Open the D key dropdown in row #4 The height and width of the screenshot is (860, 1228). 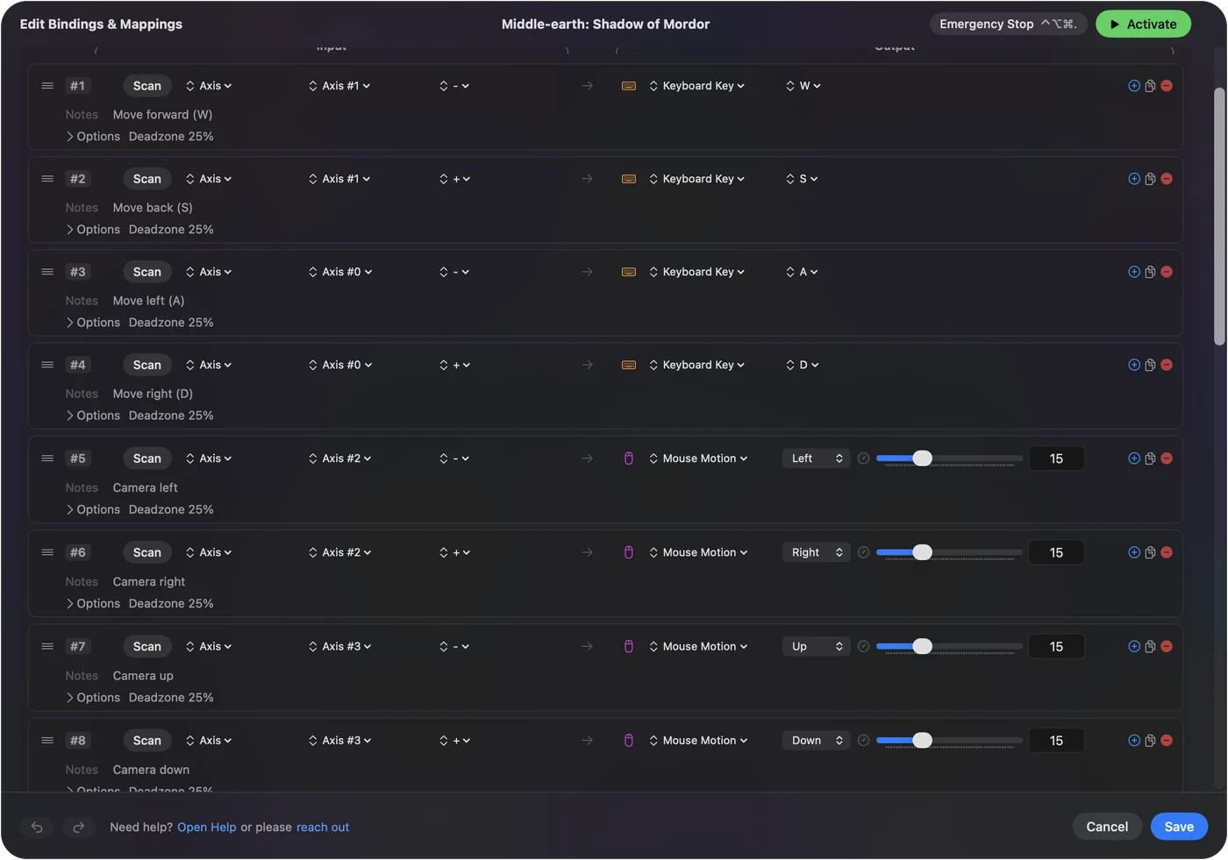click(x=803, y=365)
